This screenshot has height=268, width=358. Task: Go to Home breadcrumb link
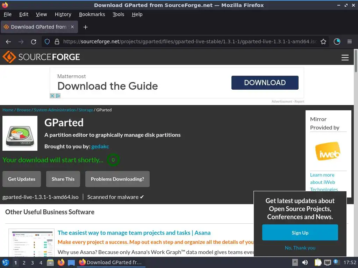(x=8, y=110)
